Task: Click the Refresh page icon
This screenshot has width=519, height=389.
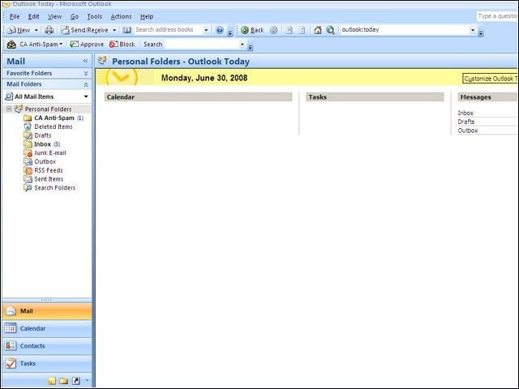Action: [302, 30]
